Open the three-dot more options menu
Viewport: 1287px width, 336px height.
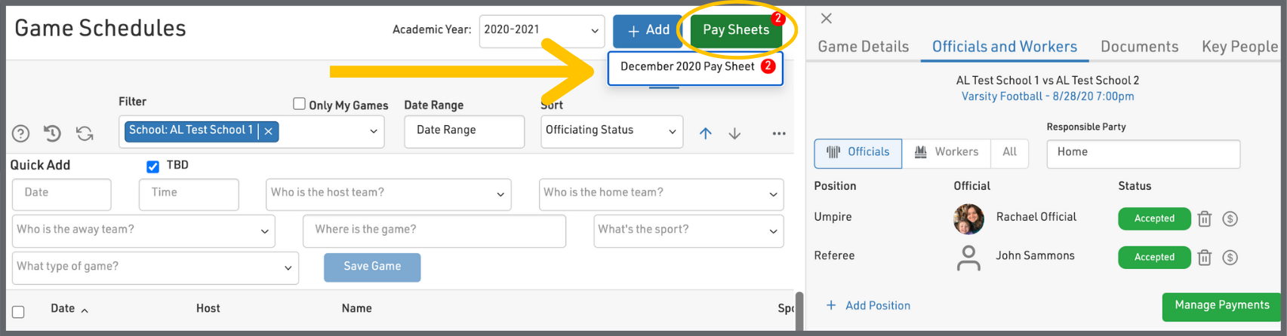[779, 133]
